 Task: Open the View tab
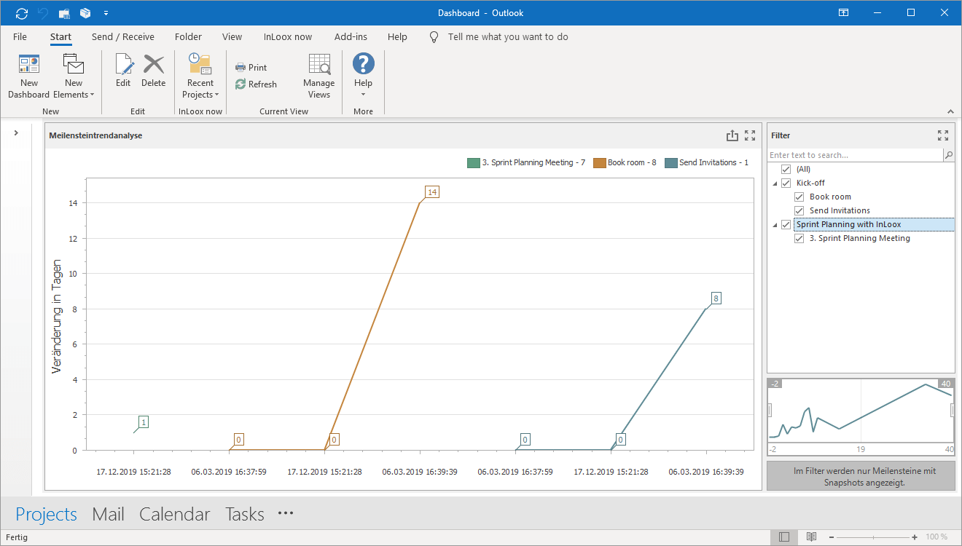tap(232, 36)
